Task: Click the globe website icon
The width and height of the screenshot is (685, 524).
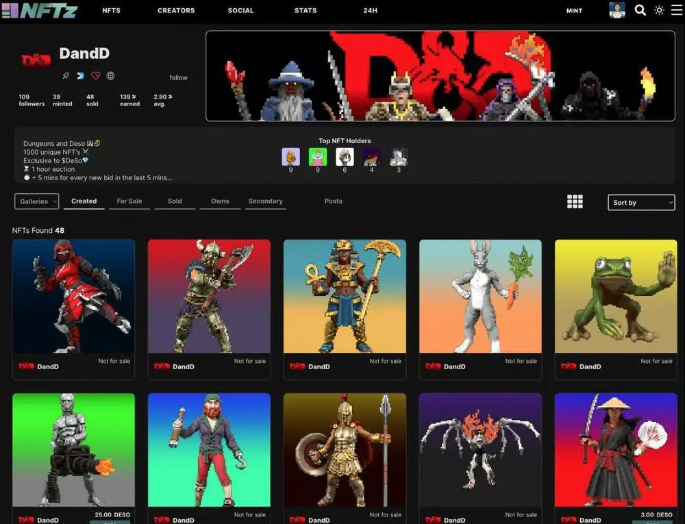Action: pos(110,76)
